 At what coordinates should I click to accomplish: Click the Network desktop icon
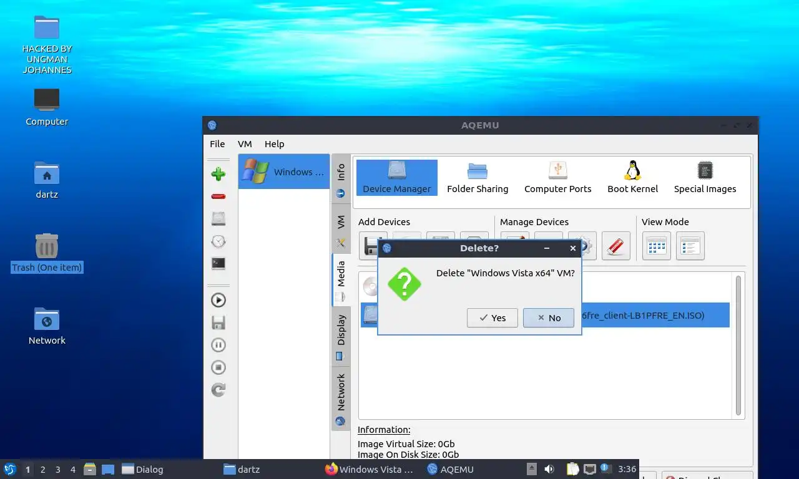coord(47,326)
